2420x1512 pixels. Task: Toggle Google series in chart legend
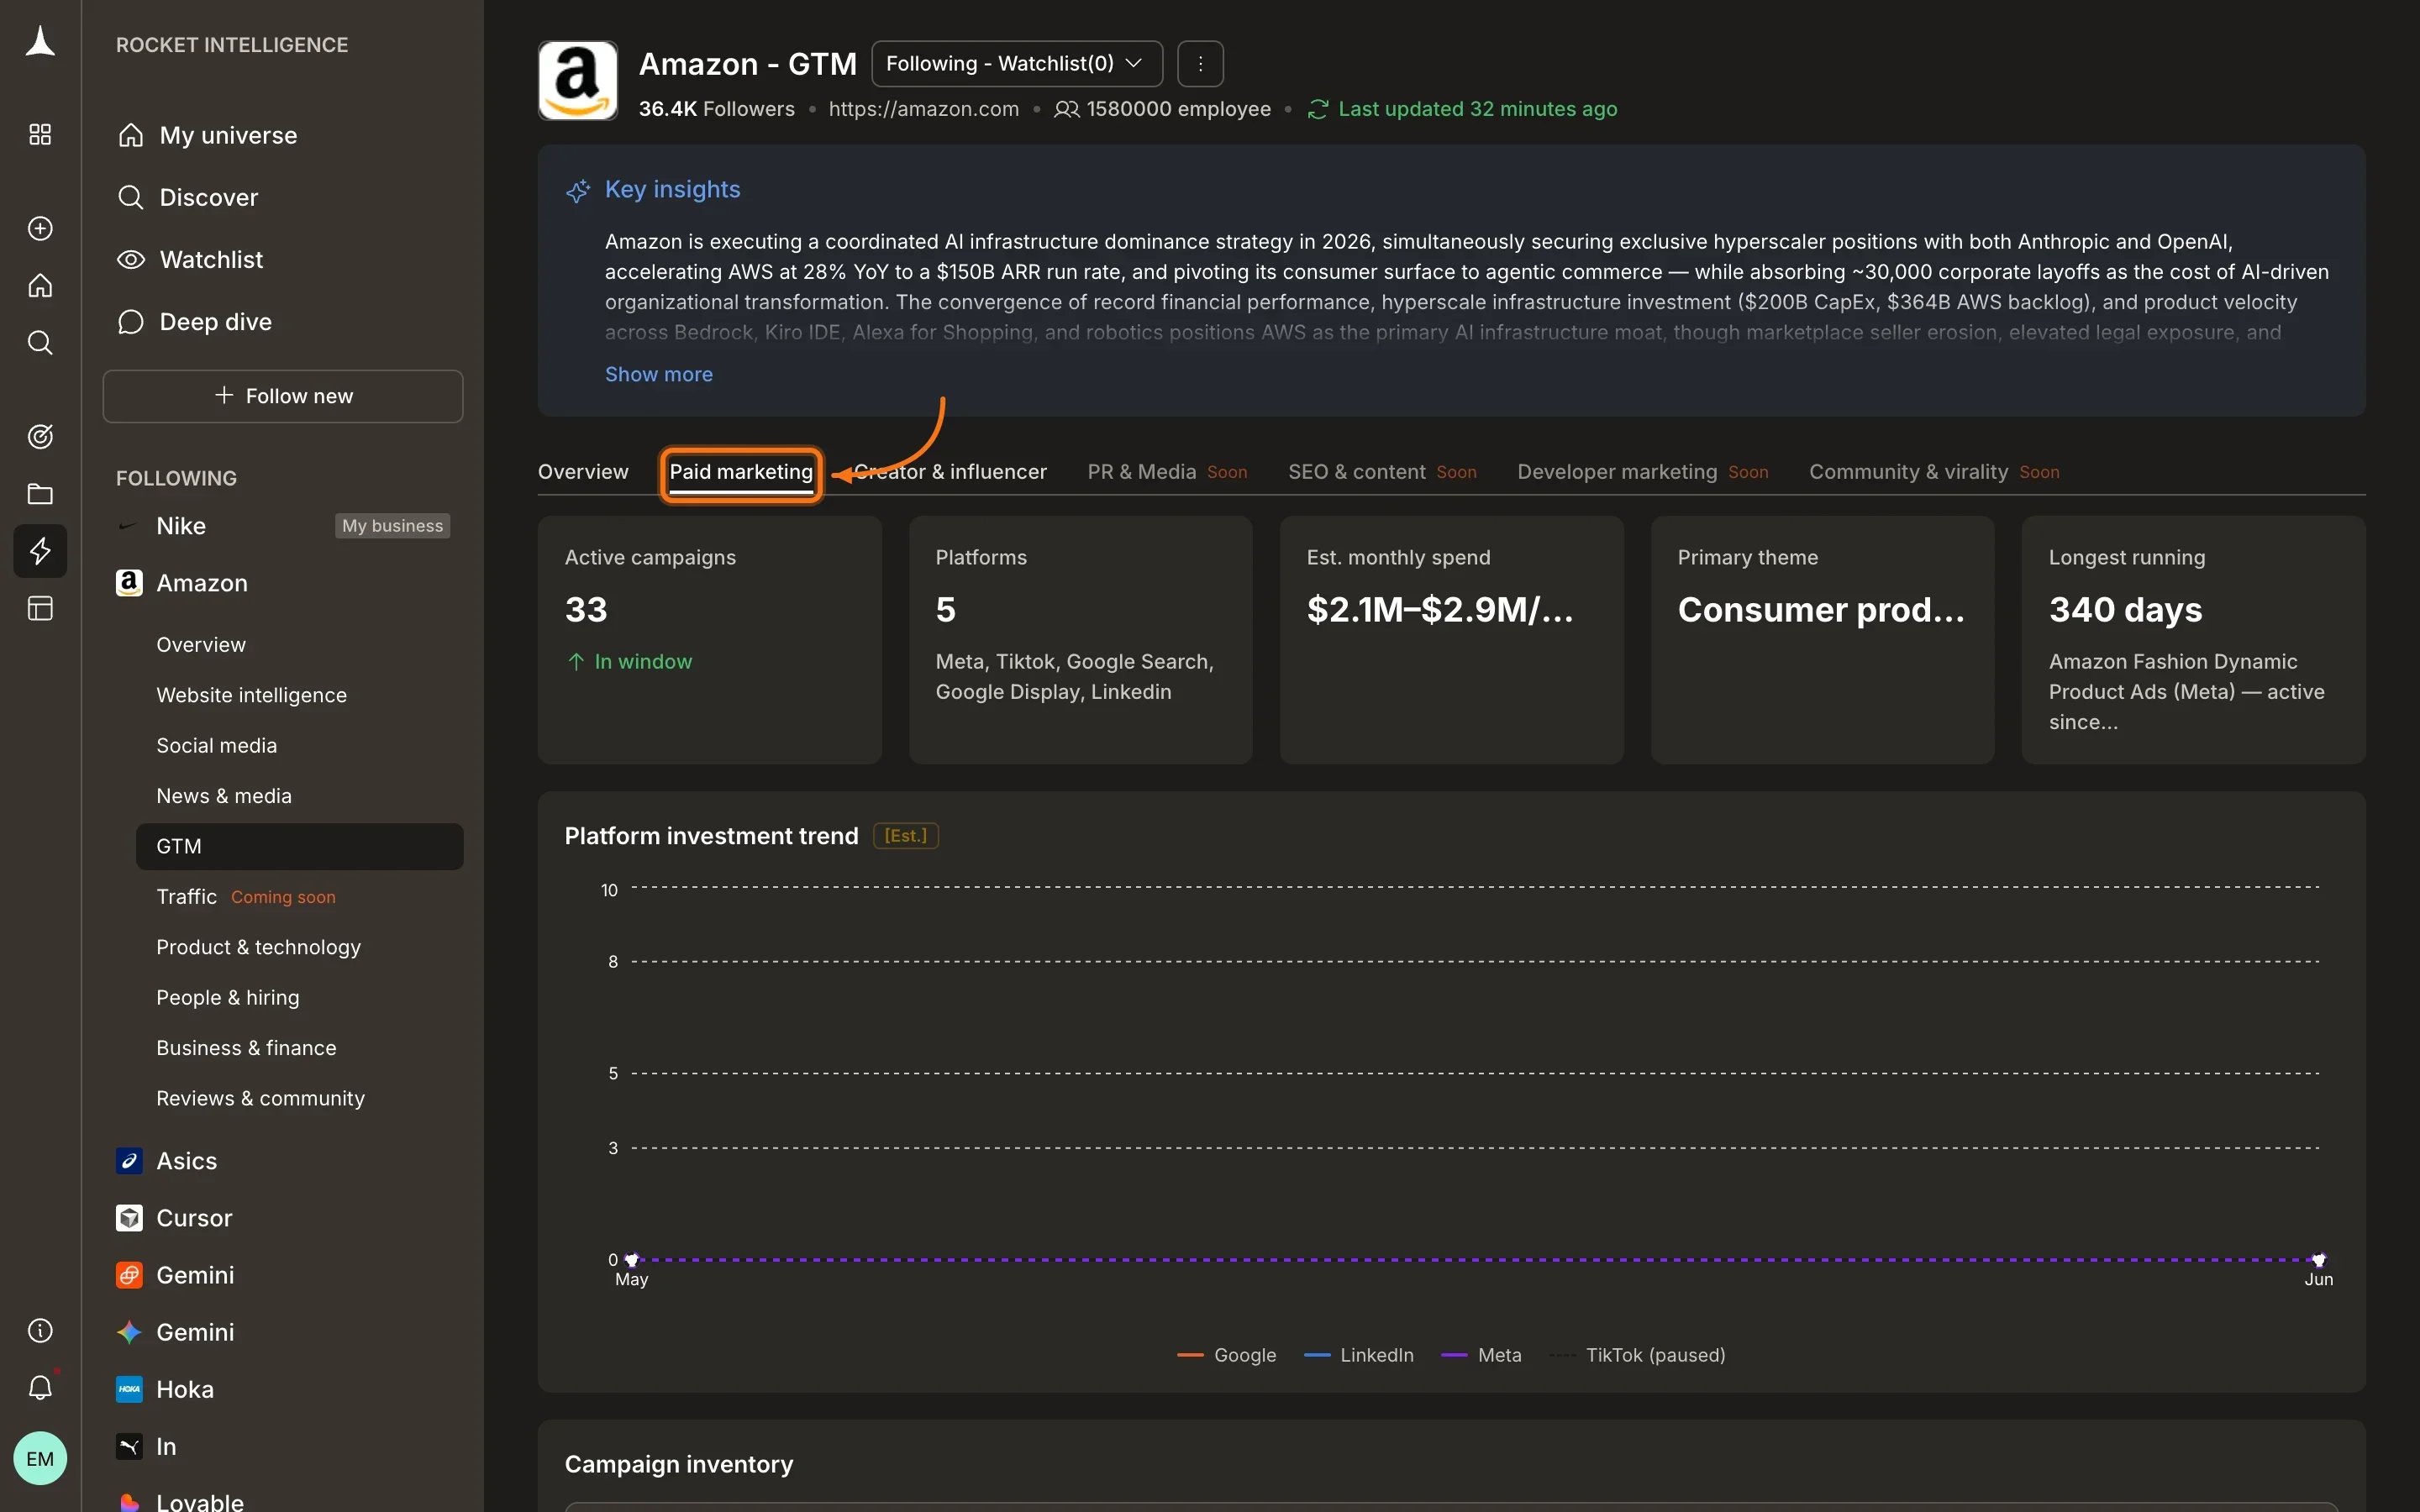[1227, 1355]
